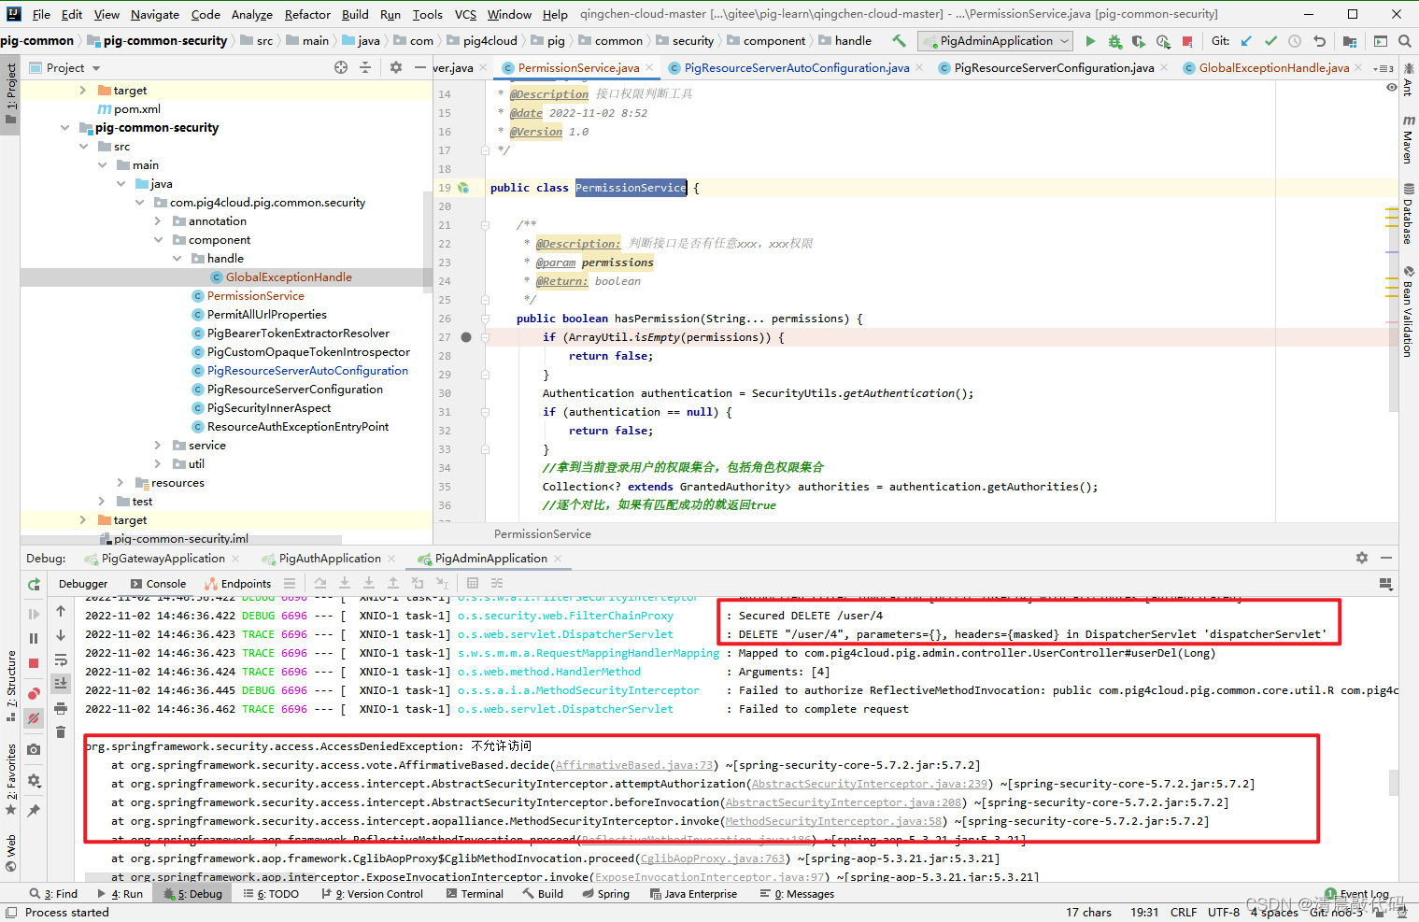Open the PigAdminApplication run configuration dropdown
The height and width of the screenshot is (922, 1419).
point(995,41)
